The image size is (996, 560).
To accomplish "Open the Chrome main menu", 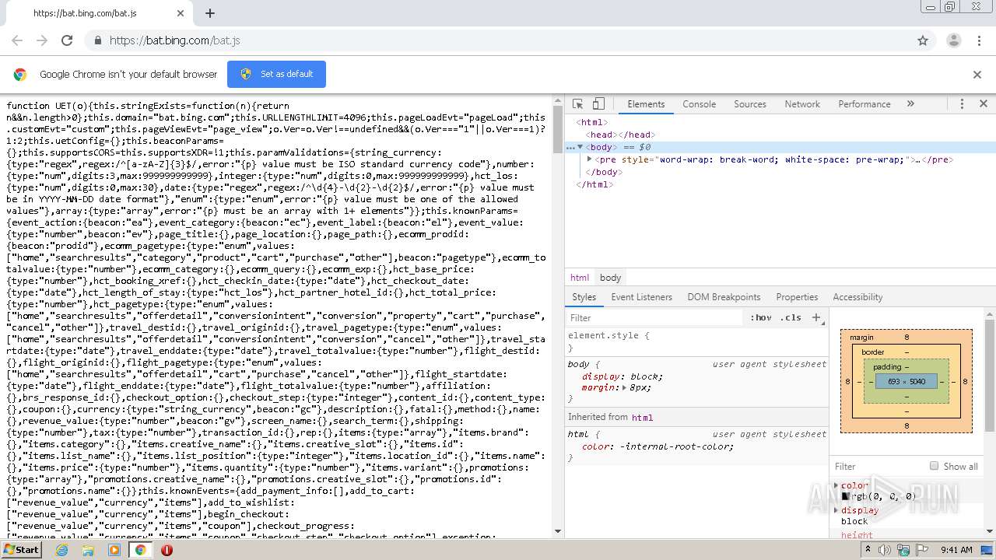I will pos(979,40).
